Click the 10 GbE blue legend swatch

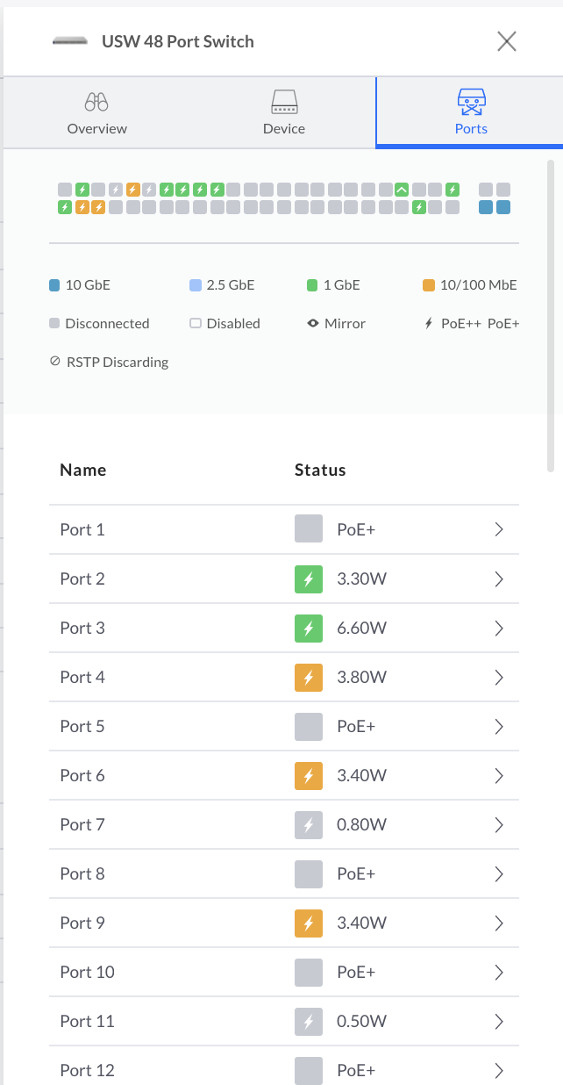pos(54,285)
